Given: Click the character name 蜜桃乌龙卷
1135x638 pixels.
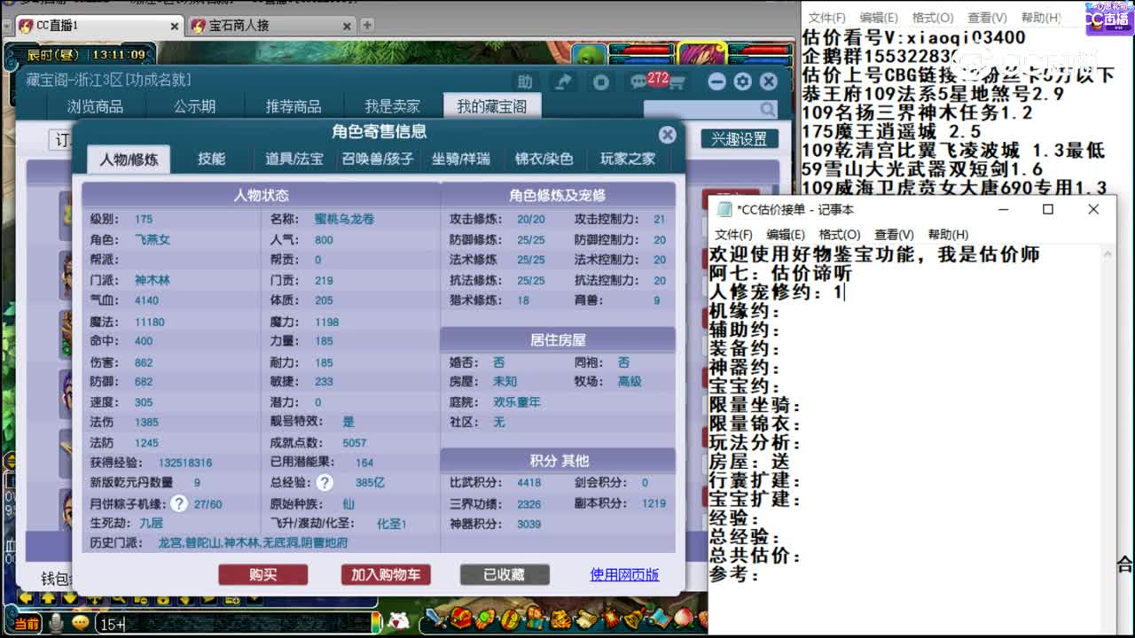Looking at the screenshot, I should coord(344,219).
